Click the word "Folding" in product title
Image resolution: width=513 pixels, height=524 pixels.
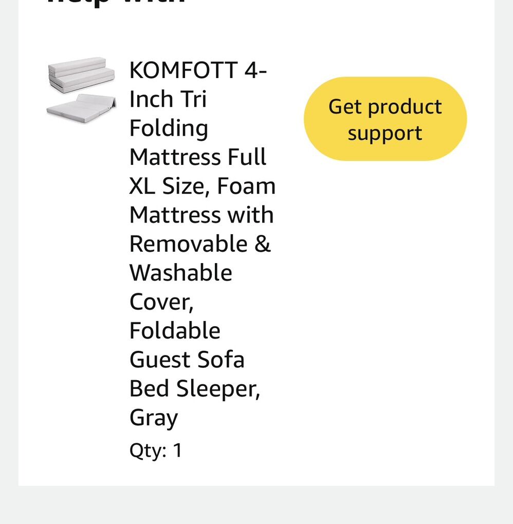click(169, 128)
